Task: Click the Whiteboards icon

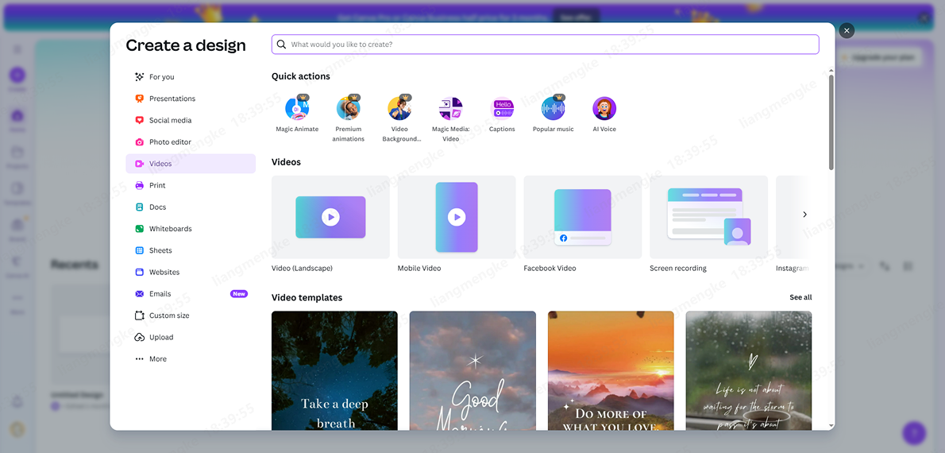Action: tap(139, 229)
